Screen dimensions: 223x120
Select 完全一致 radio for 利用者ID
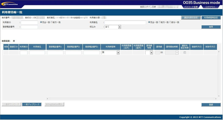point(41,22)
